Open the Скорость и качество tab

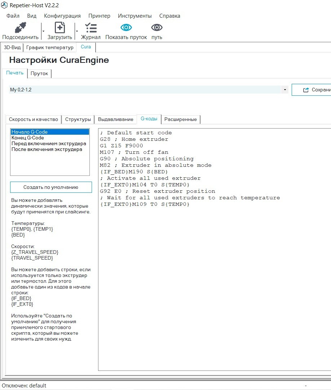point(34,120)
